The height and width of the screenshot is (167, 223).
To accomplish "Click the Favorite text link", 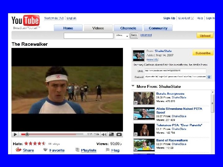I will [x=57, y=150].
